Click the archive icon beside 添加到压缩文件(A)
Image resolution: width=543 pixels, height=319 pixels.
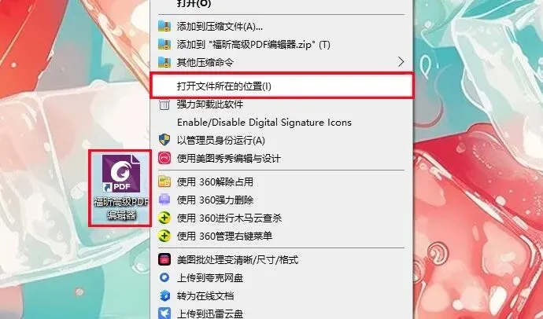point(164,26)
